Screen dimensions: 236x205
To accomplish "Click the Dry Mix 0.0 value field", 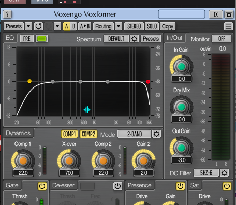I will click(x=182, y=119).
